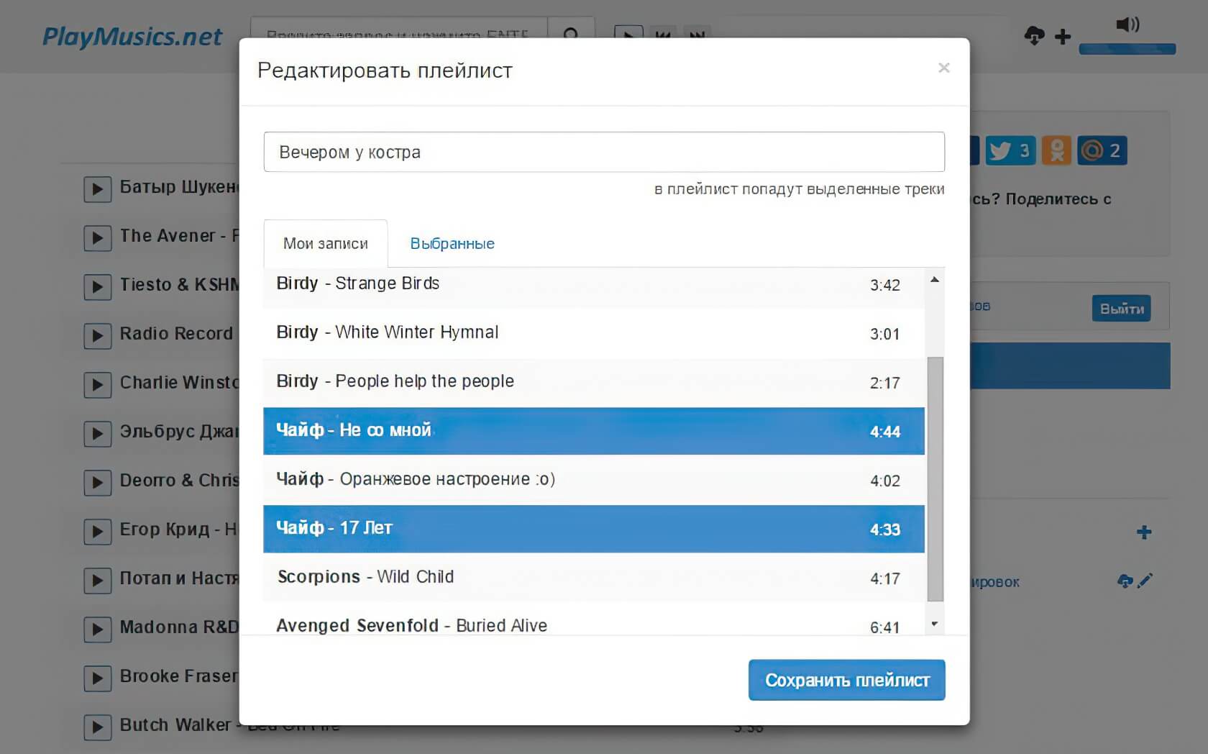Share via the Twitter icon
Screen dimensions: 1208x754
click(1010, 151)
